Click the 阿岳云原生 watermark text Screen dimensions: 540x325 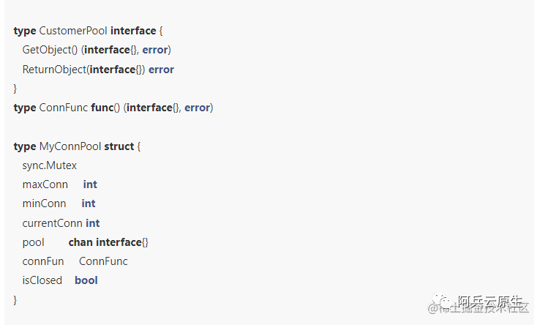[490, 302]
